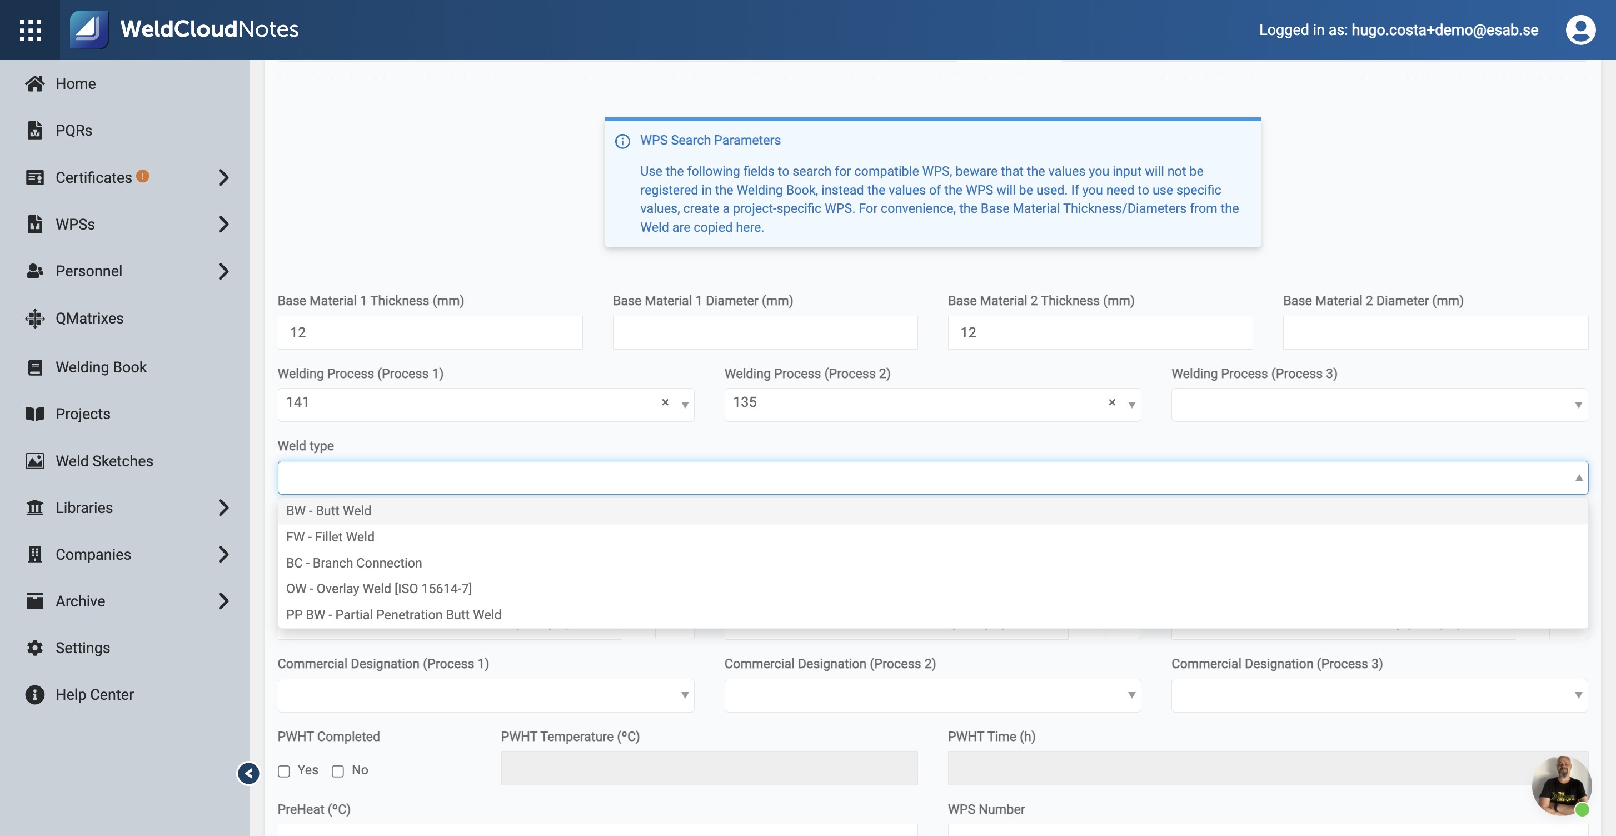
Task: Click the PQRs document icon
Action: point(35,130)
